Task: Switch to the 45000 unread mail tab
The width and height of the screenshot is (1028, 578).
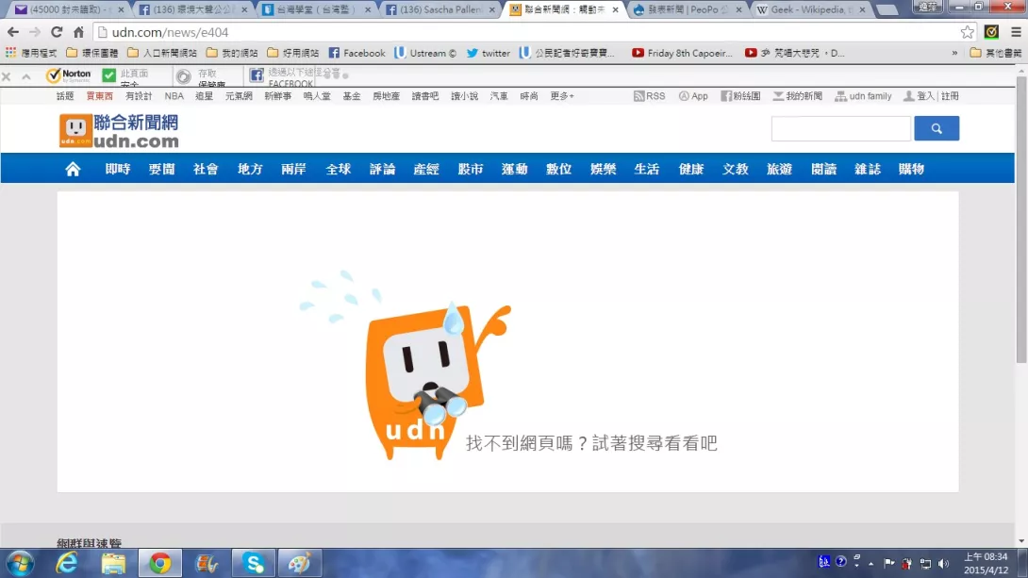Action: (x=69, y=9)
